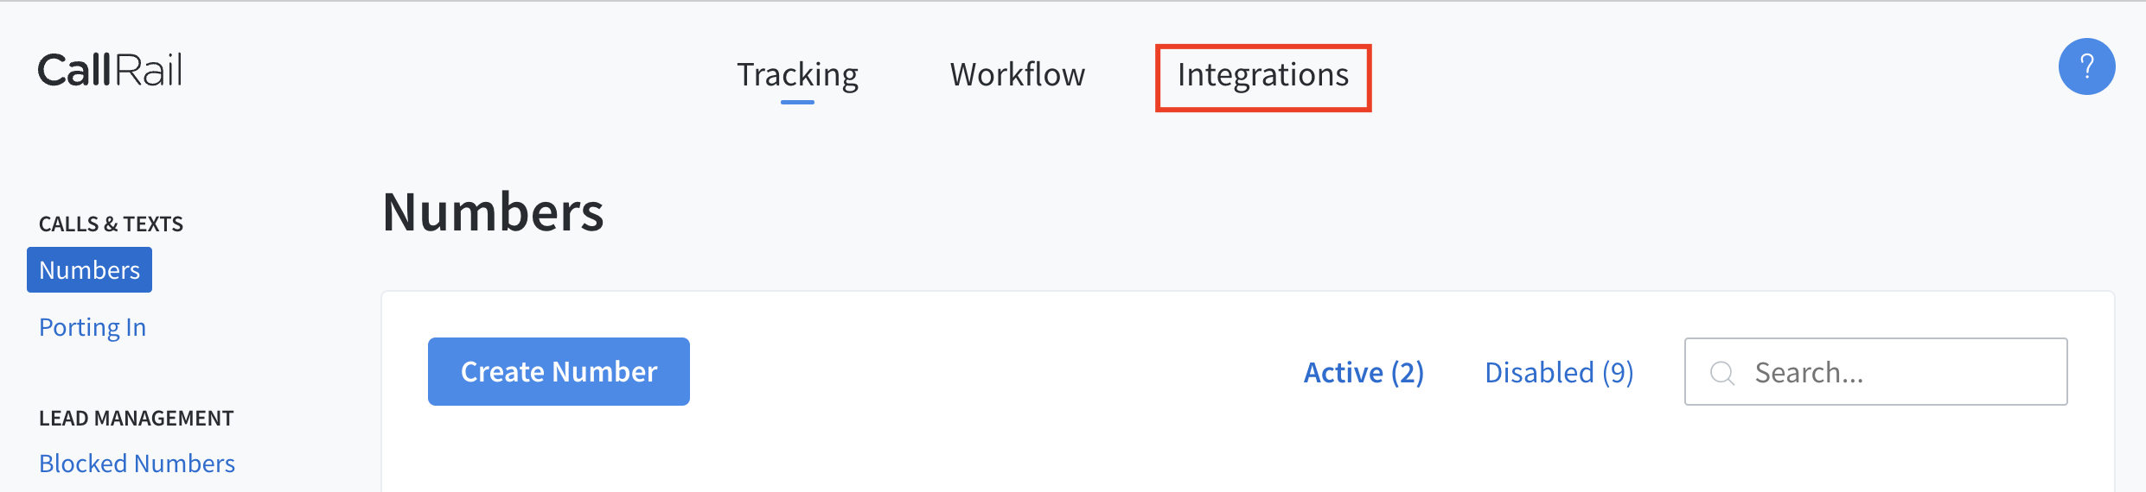Show Active (2) numbers
The height and width of the screenshot is (492, 2146).
click(1364, 373)
